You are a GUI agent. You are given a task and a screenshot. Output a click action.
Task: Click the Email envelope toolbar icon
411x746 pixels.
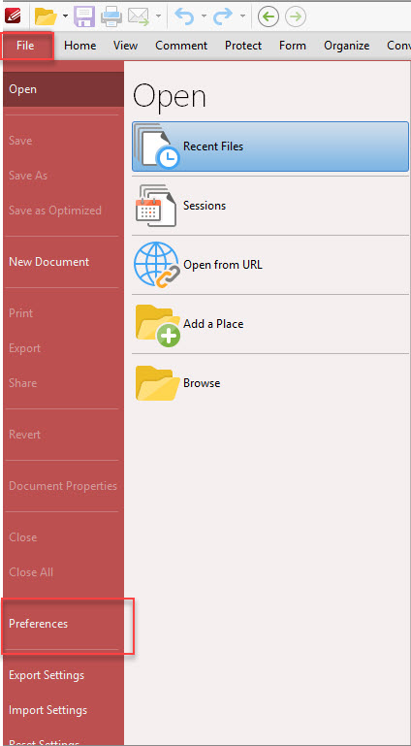(139, 17)
